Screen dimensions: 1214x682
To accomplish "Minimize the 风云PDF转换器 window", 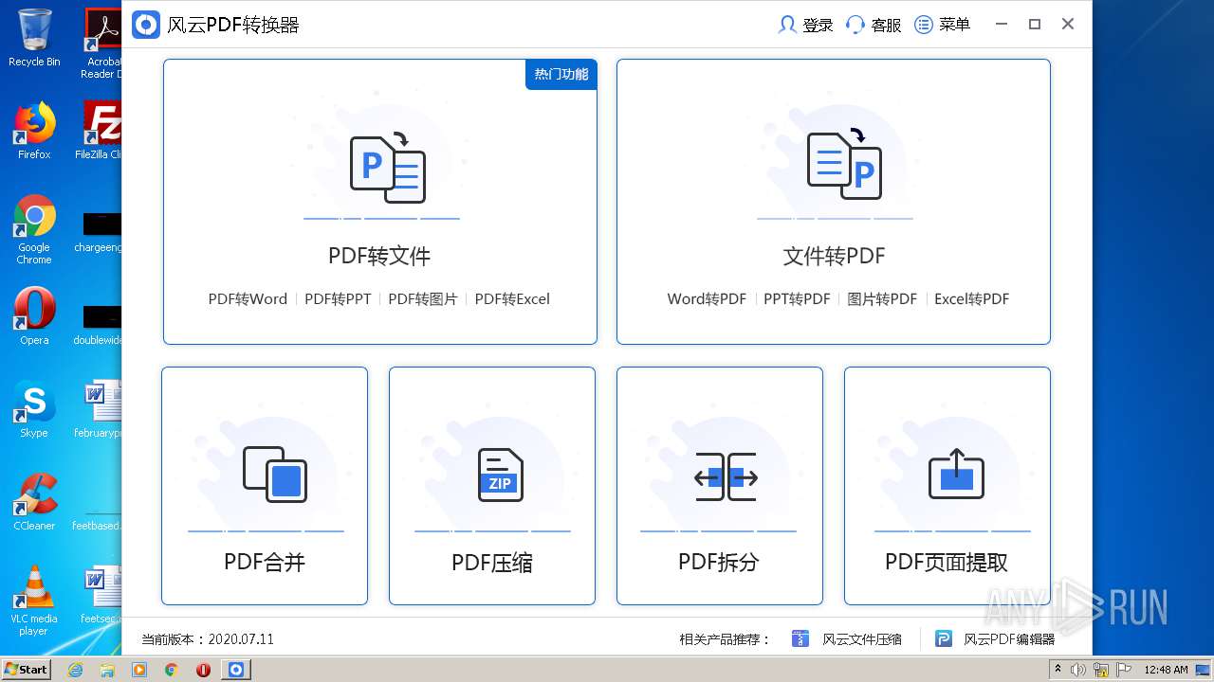I will [1002, 25].
